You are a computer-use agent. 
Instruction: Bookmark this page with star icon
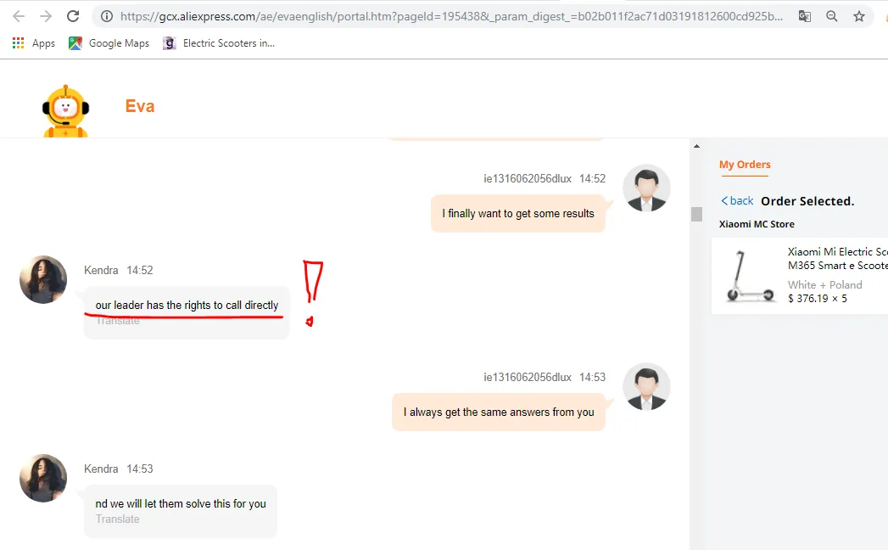[859, 16]
